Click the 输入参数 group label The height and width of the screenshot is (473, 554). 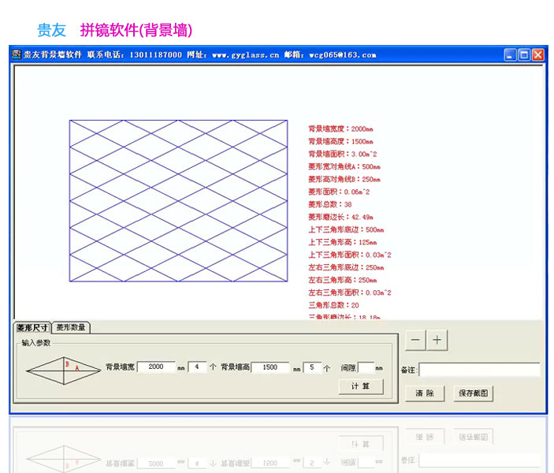pyautogui.click(x=36, y=343)
